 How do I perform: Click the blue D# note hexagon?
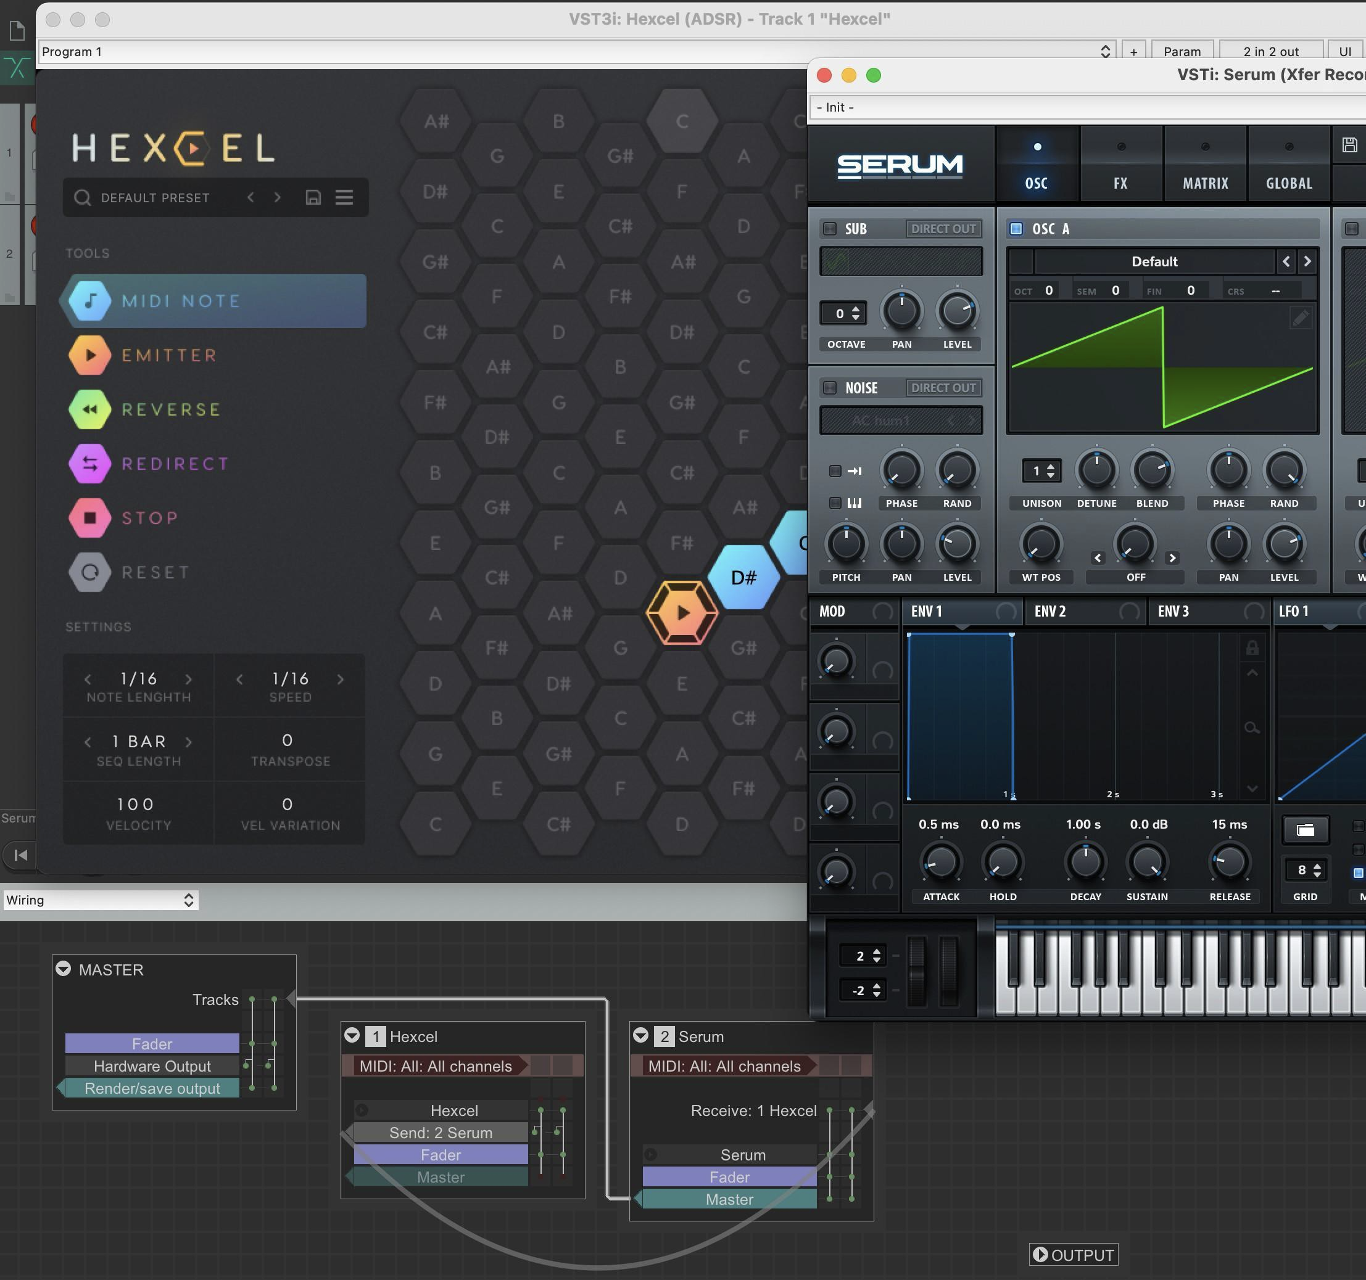[x=743, y=578]
